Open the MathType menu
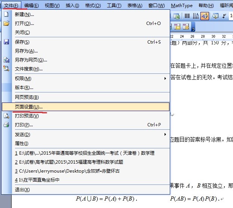 click(x=182, y=6)
